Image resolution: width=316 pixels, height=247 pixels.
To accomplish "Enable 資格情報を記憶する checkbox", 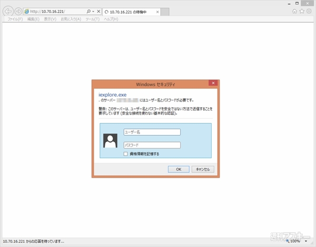I will (x=125, y=154).
